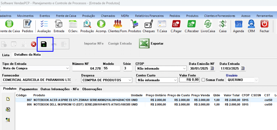Open C.Pagar accounts payable icon

coord(176,26)
